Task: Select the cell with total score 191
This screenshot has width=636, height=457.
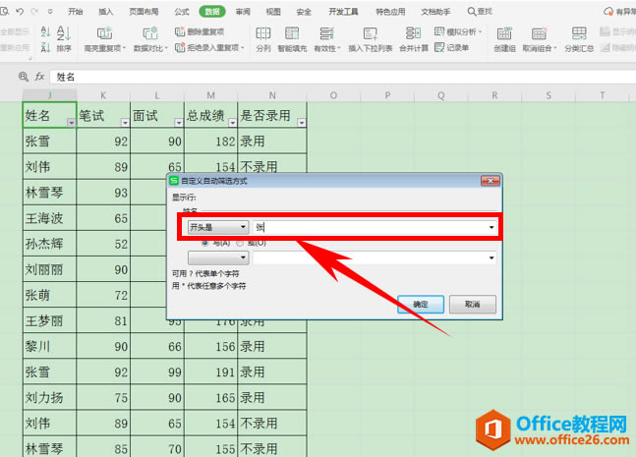Action: (211, 371)
